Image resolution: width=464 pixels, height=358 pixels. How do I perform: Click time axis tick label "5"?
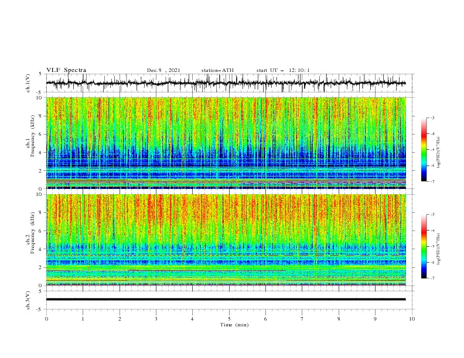pos(229,319)
